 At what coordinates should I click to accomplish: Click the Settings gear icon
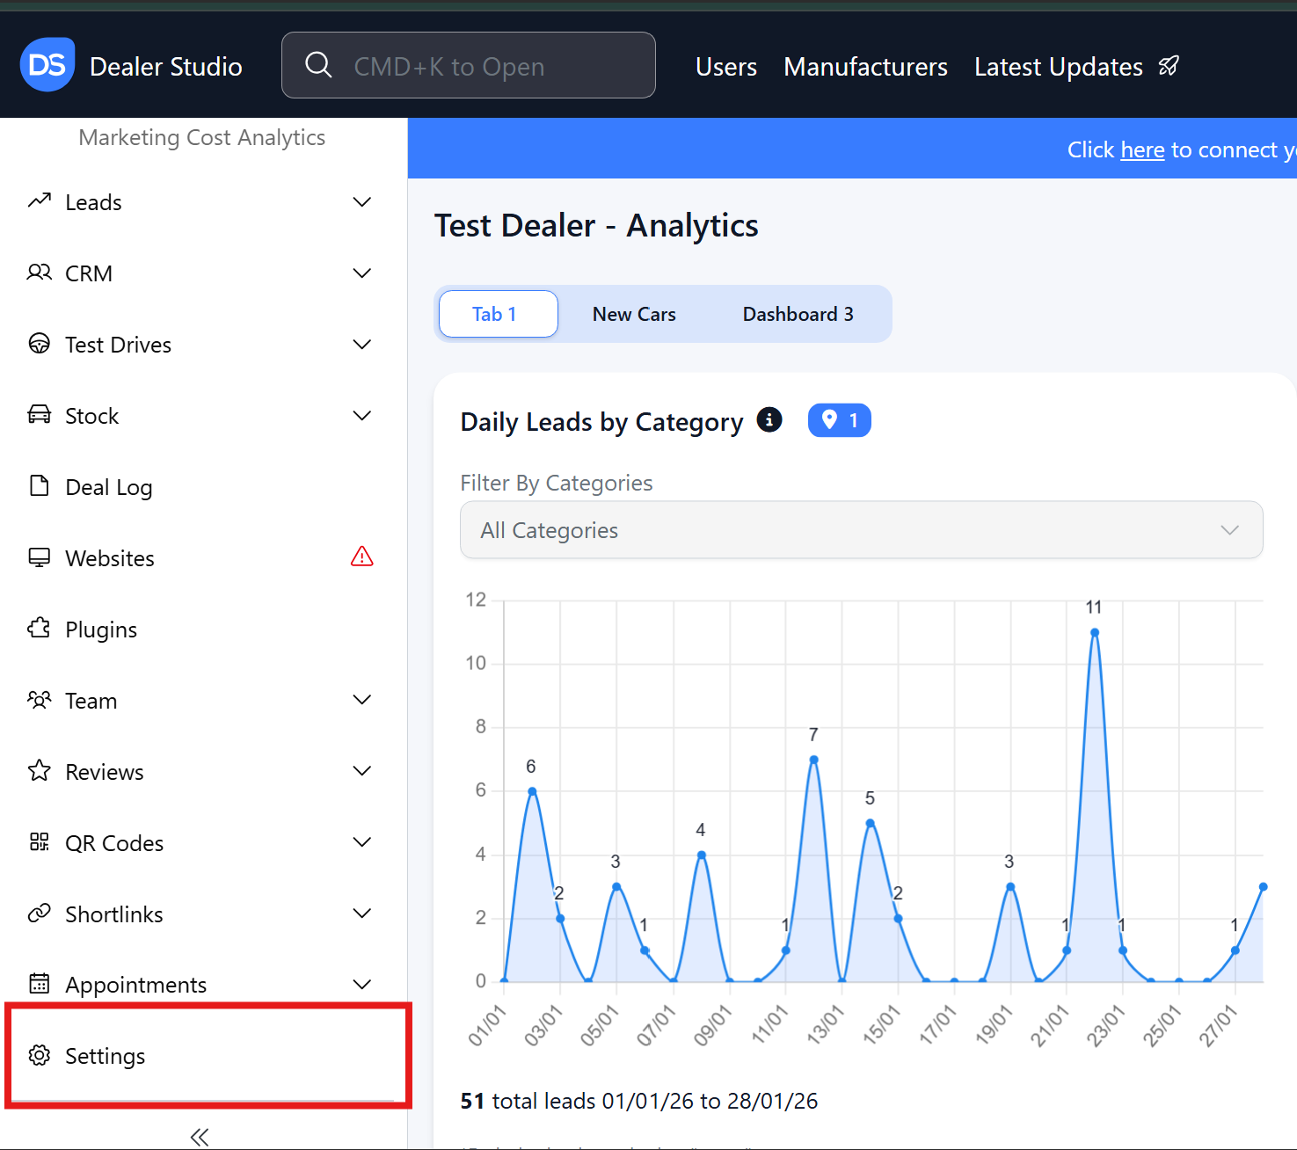[x=40, y=1055]
